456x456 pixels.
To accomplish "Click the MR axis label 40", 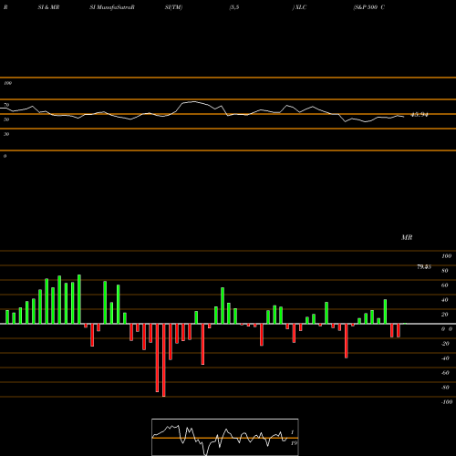I will pyautogui.click(x=445, y=300).
